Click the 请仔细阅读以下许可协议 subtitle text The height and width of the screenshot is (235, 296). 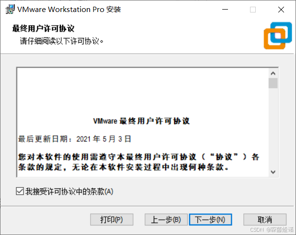click(62, 41)
